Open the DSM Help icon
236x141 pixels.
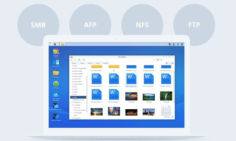pos(56,84)
